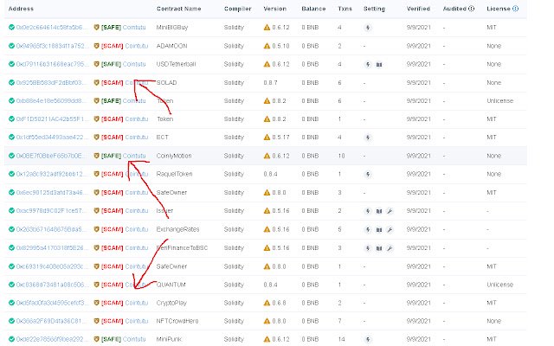
Task: Click the Setting column header
Action: point(374,9)
